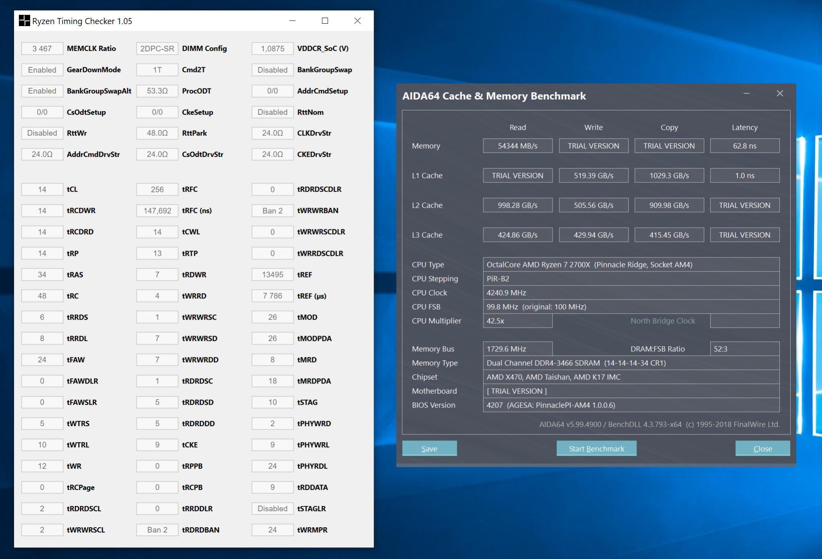This screenshot has height=559, width=822.
Task: Click the GearDownMode Enabled field
Action: 42,70
